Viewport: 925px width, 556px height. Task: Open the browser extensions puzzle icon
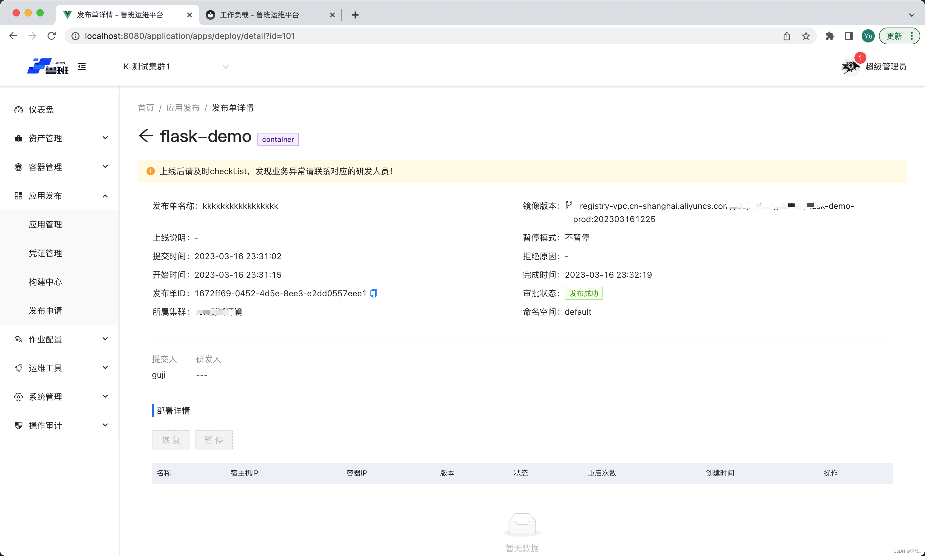(830, 36)
